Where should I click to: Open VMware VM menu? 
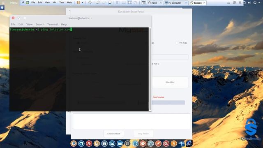(x=55, y=2)
